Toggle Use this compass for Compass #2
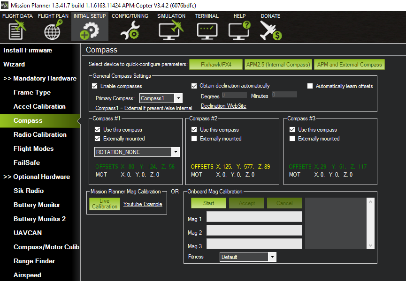The height and width of the screenshot is (281, 406). pyautogui.click(x=194, y=130)
